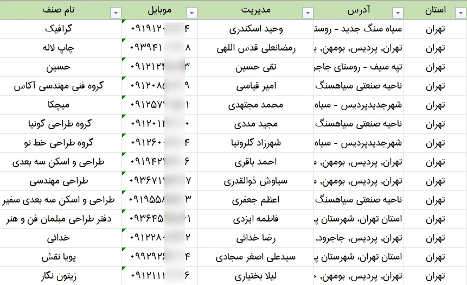Viewport: 467px width, 285px height.
Task: Select the manager cell تقی حسین
Action: tap(256, 67)
